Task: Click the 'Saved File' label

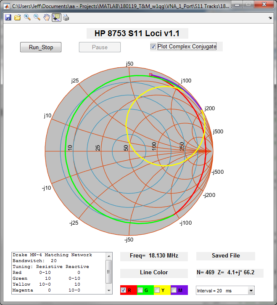Action: (226, 256)
